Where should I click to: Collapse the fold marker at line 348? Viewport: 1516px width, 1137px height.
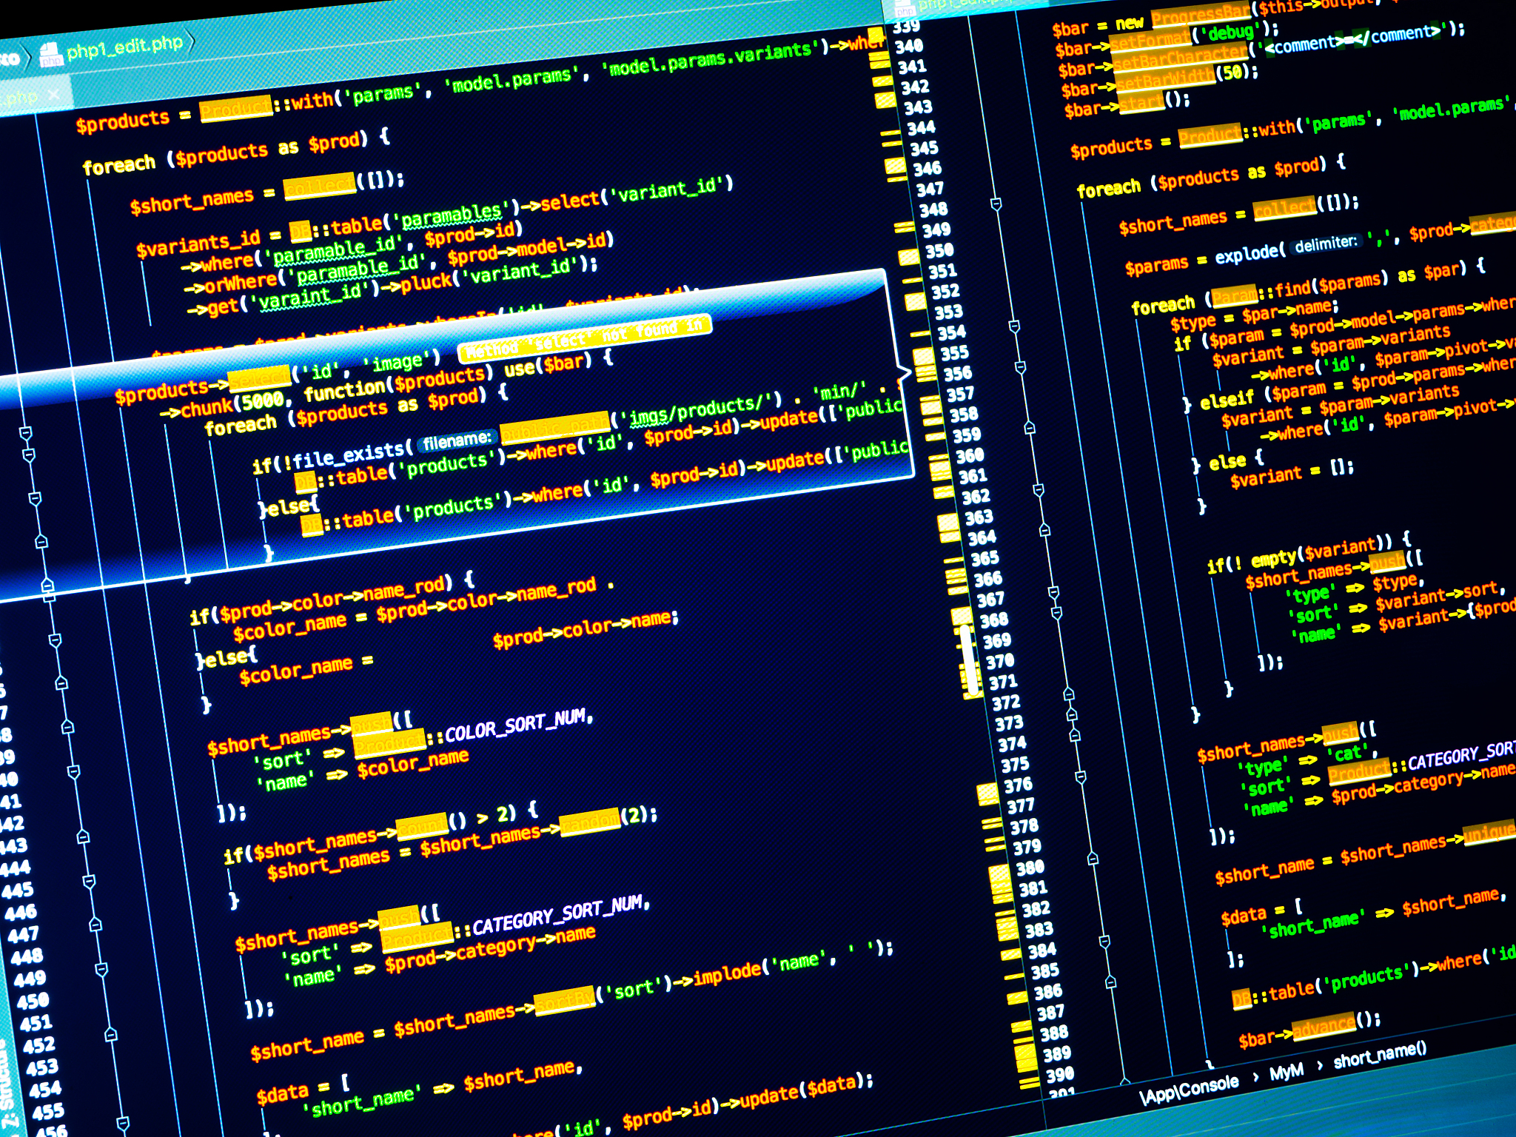coord(996,204)
